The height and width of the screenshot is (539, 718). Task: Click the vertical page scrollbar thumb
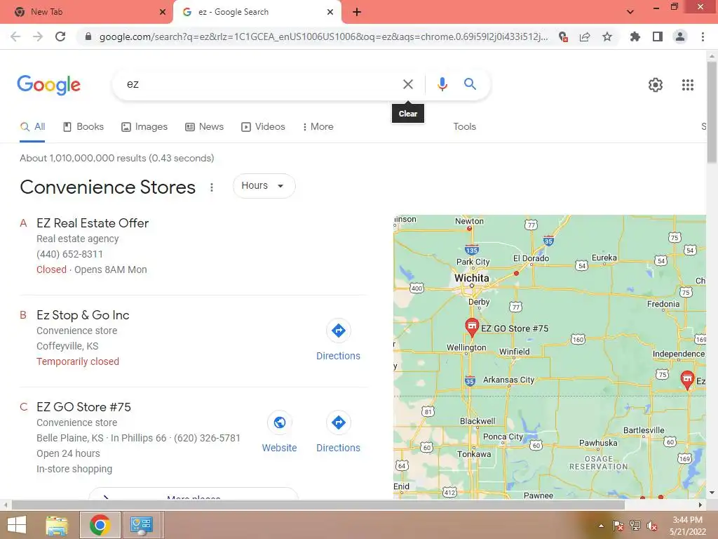pos(712,112)
